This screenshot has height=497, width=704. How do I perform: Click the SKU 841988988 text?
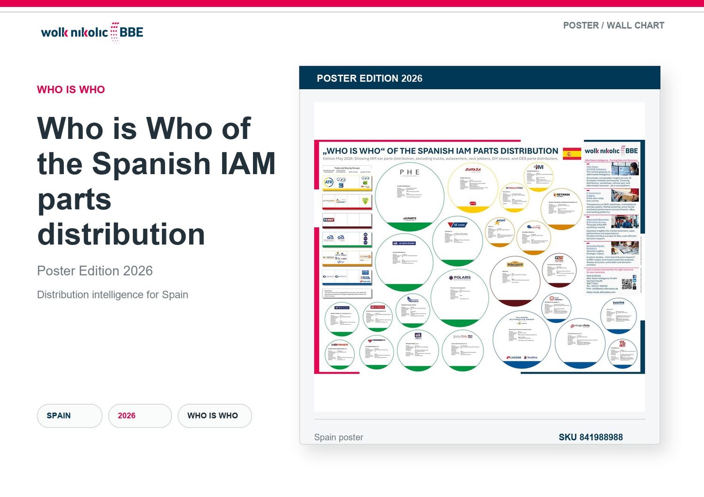(x=590, y=437)
